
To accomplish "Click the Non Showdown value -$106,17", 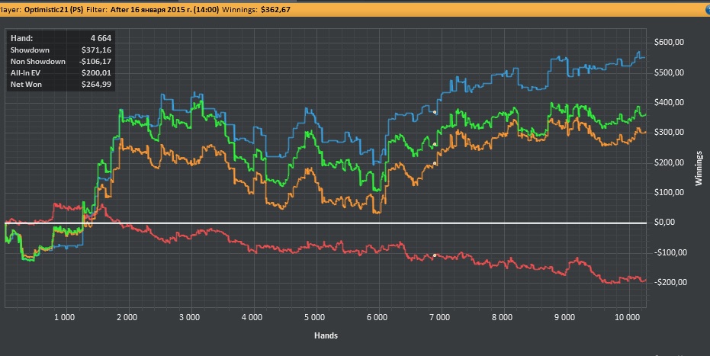I will 95,62.
